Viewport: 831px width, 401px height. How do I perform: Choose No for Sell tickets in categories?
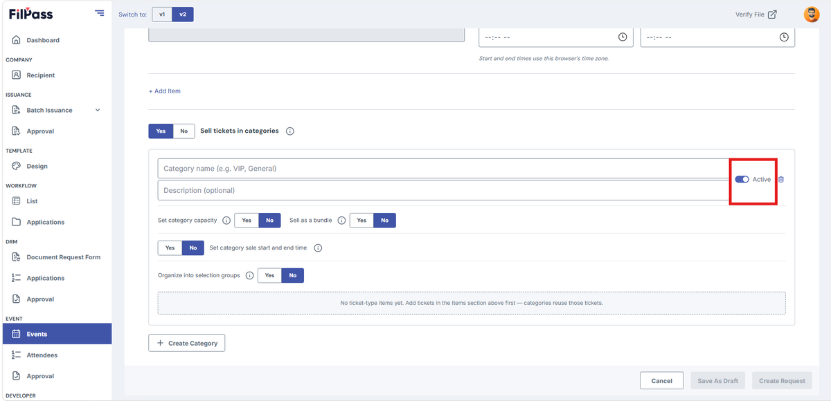184,131
